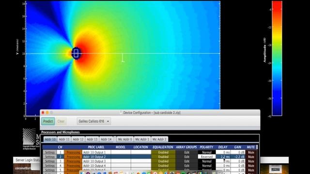Click the 2.2 ms delay for channel 2
The image size is (310, 174).
223,157
